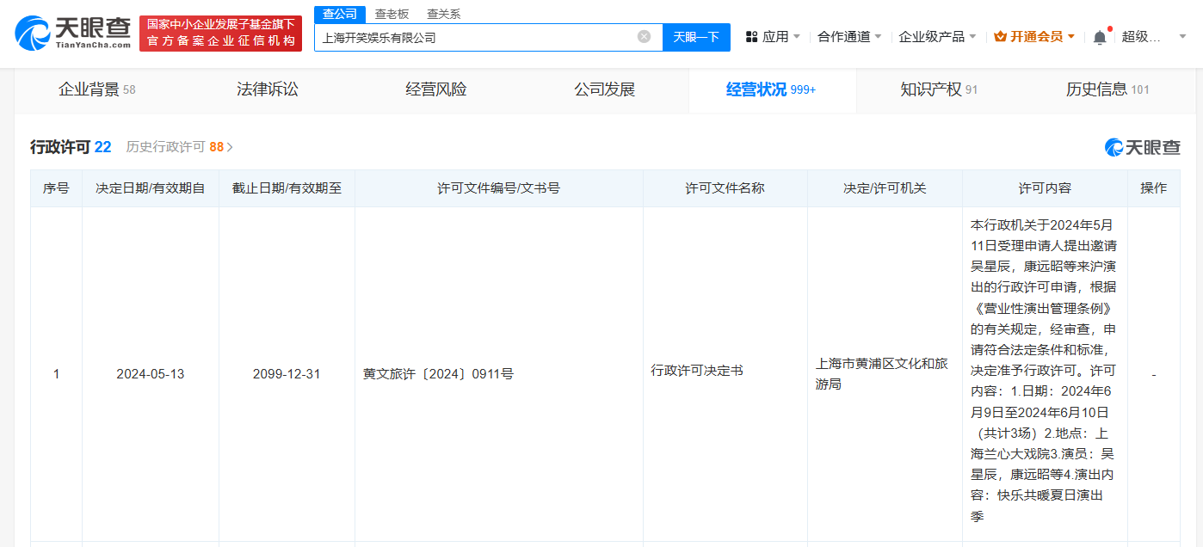Click the 许可文件编号/文书号 column header
The height and width of the screenshot is (547, 1203).
(x=499, y=188)
